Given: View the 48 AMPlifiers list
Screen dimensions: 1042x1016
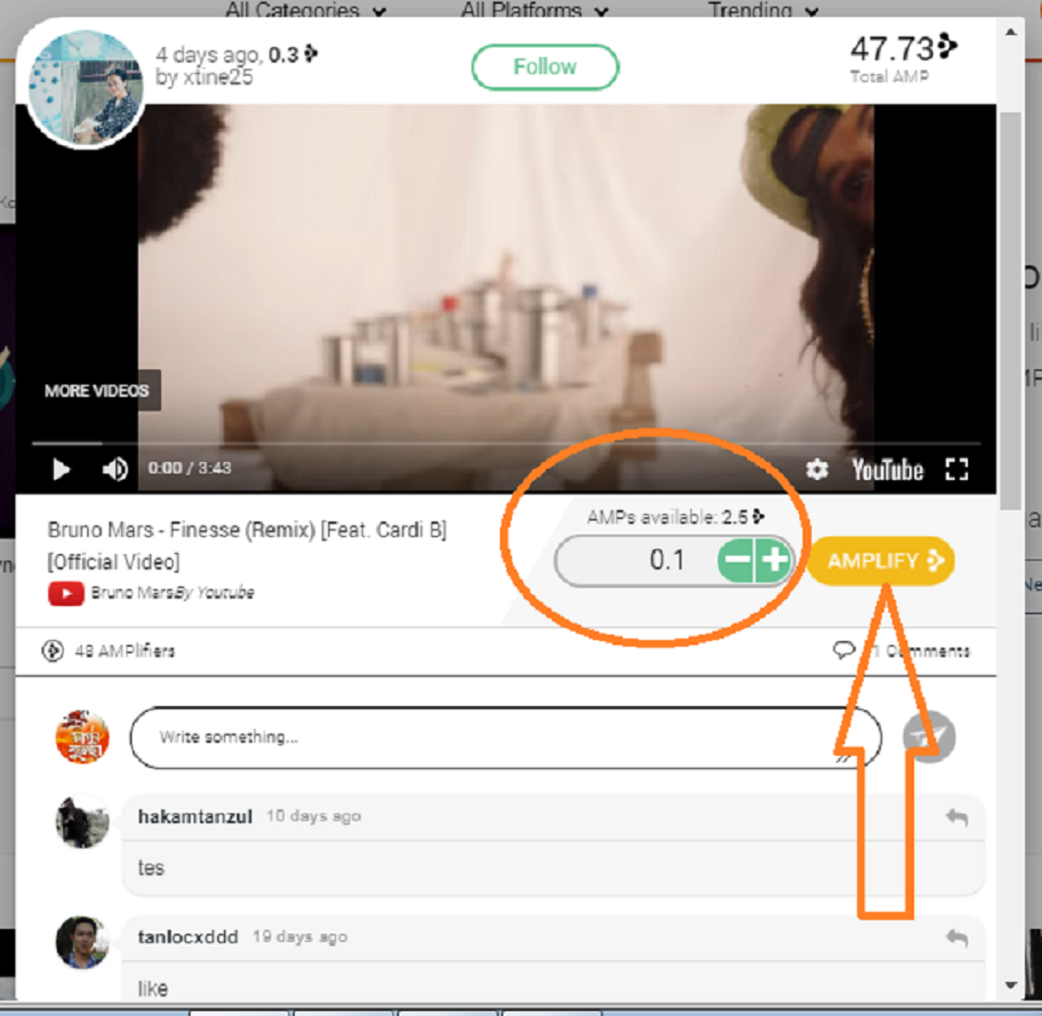Looking at the screenshot, I should pyautogui.click(x=125, y=651).
